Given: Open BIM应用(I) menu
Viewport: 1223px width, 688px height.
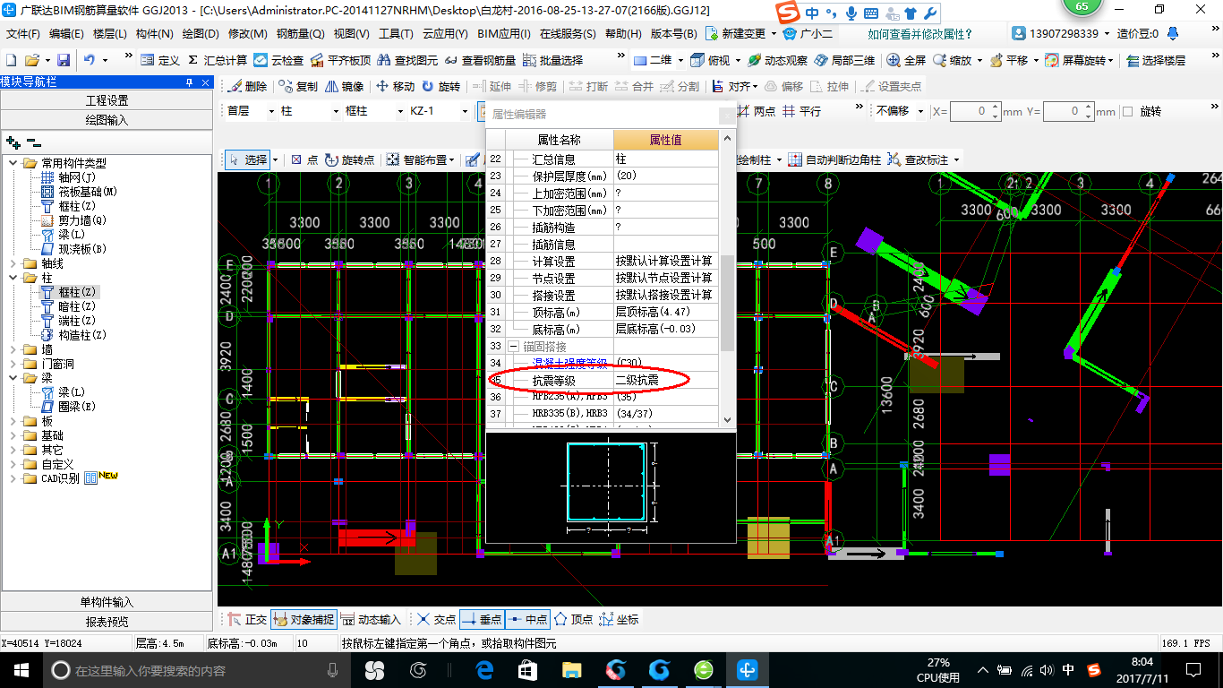Looking at the screenshot, I should (504, 34).
